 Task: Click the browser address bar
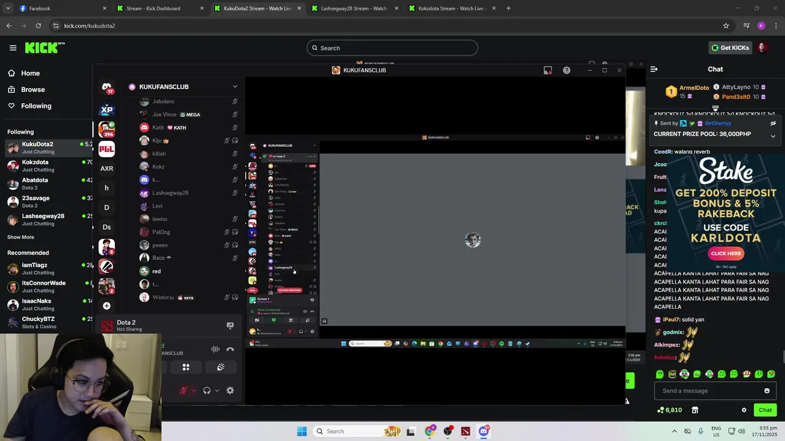point(386,26)
